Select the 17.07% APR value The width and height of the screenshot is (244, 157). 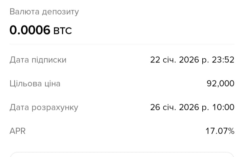tap(220, 131)
